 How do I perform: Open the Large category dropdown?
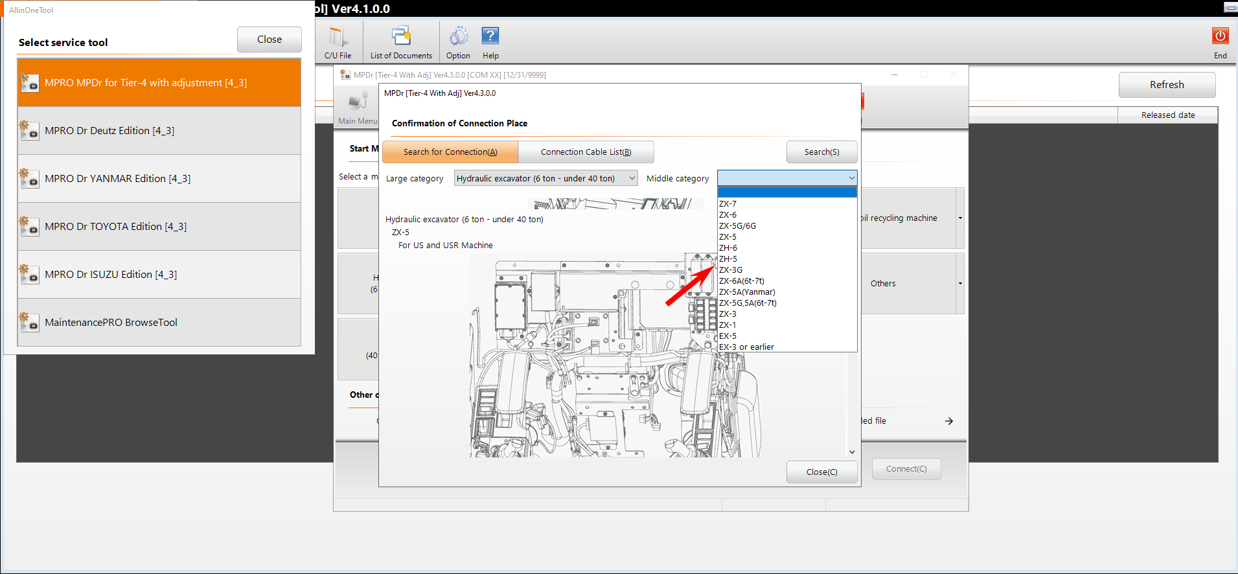(x=545, y=178)
